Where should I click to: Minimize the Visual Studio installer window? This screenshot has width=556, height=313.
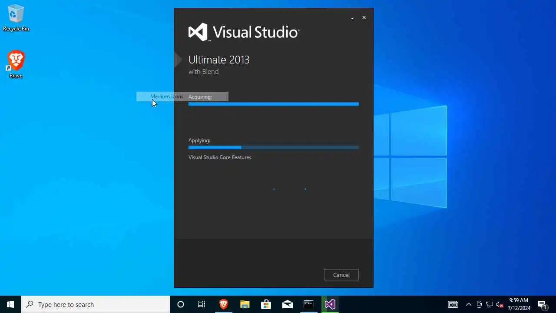(x=352, y=18)
